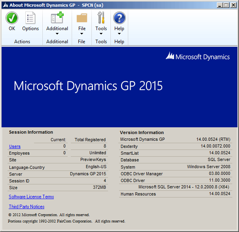Click the application icon in title bar
Image resolution: width=239 pixels, height=232 pixels.
[x=5, y=5]
